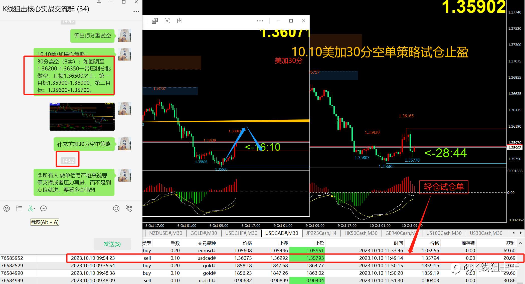The image size is (525, 284).
Task: Switch to the US100Cash,M30 chart tab
Action: [x=444, y=233]
